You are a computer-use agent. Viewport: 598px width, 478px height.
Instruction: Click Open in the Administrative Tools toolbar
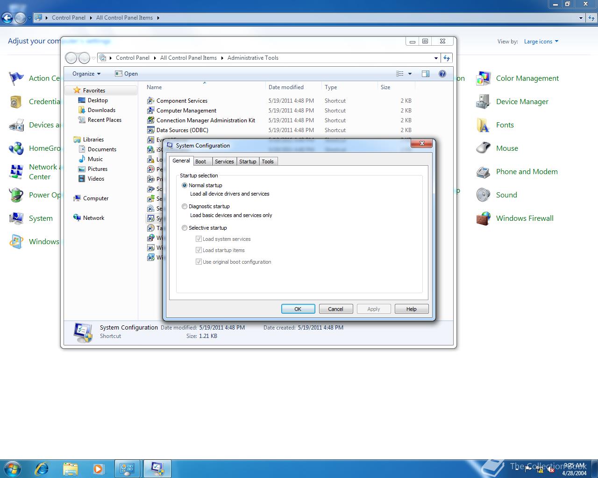(126, 74)
